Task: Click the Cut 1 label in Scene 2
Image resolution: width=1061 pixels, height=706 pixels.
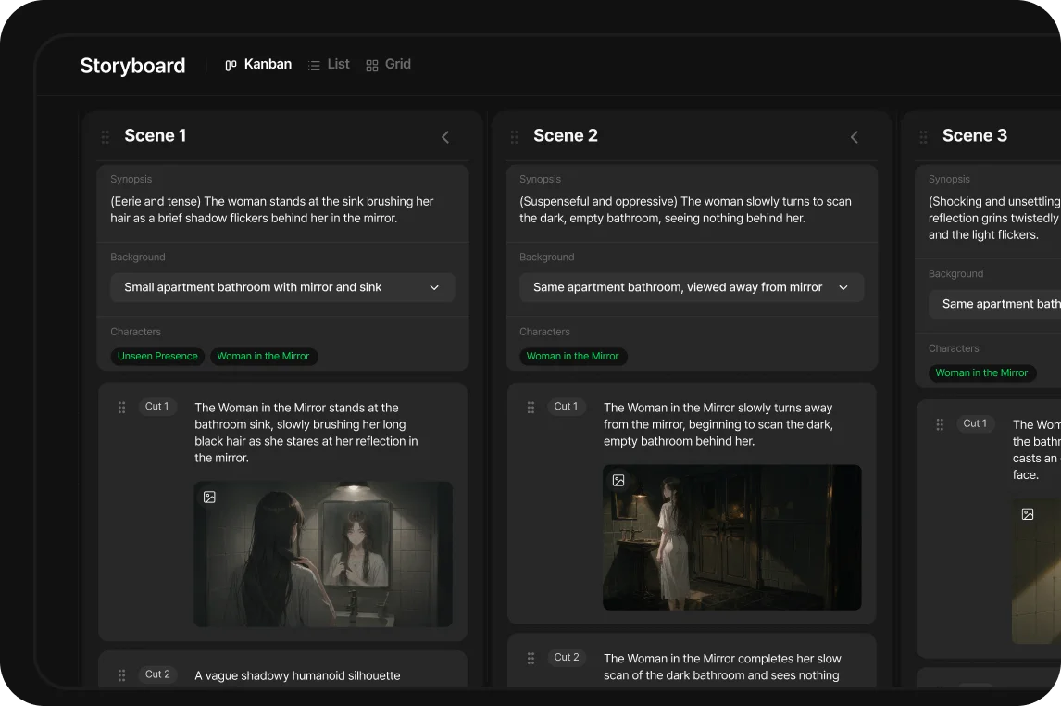Action: pos(567,407)
